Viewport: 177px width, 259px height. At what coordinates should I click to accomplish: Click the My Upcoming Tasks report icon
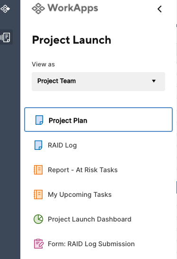(38, 194)
